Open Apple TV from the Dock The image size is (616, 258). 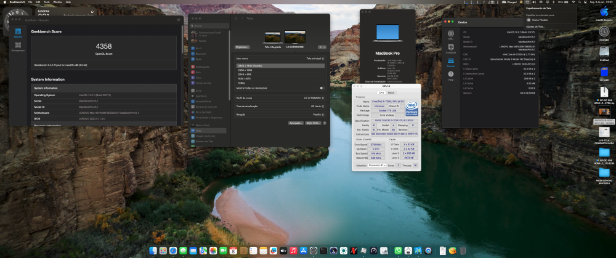283,251
